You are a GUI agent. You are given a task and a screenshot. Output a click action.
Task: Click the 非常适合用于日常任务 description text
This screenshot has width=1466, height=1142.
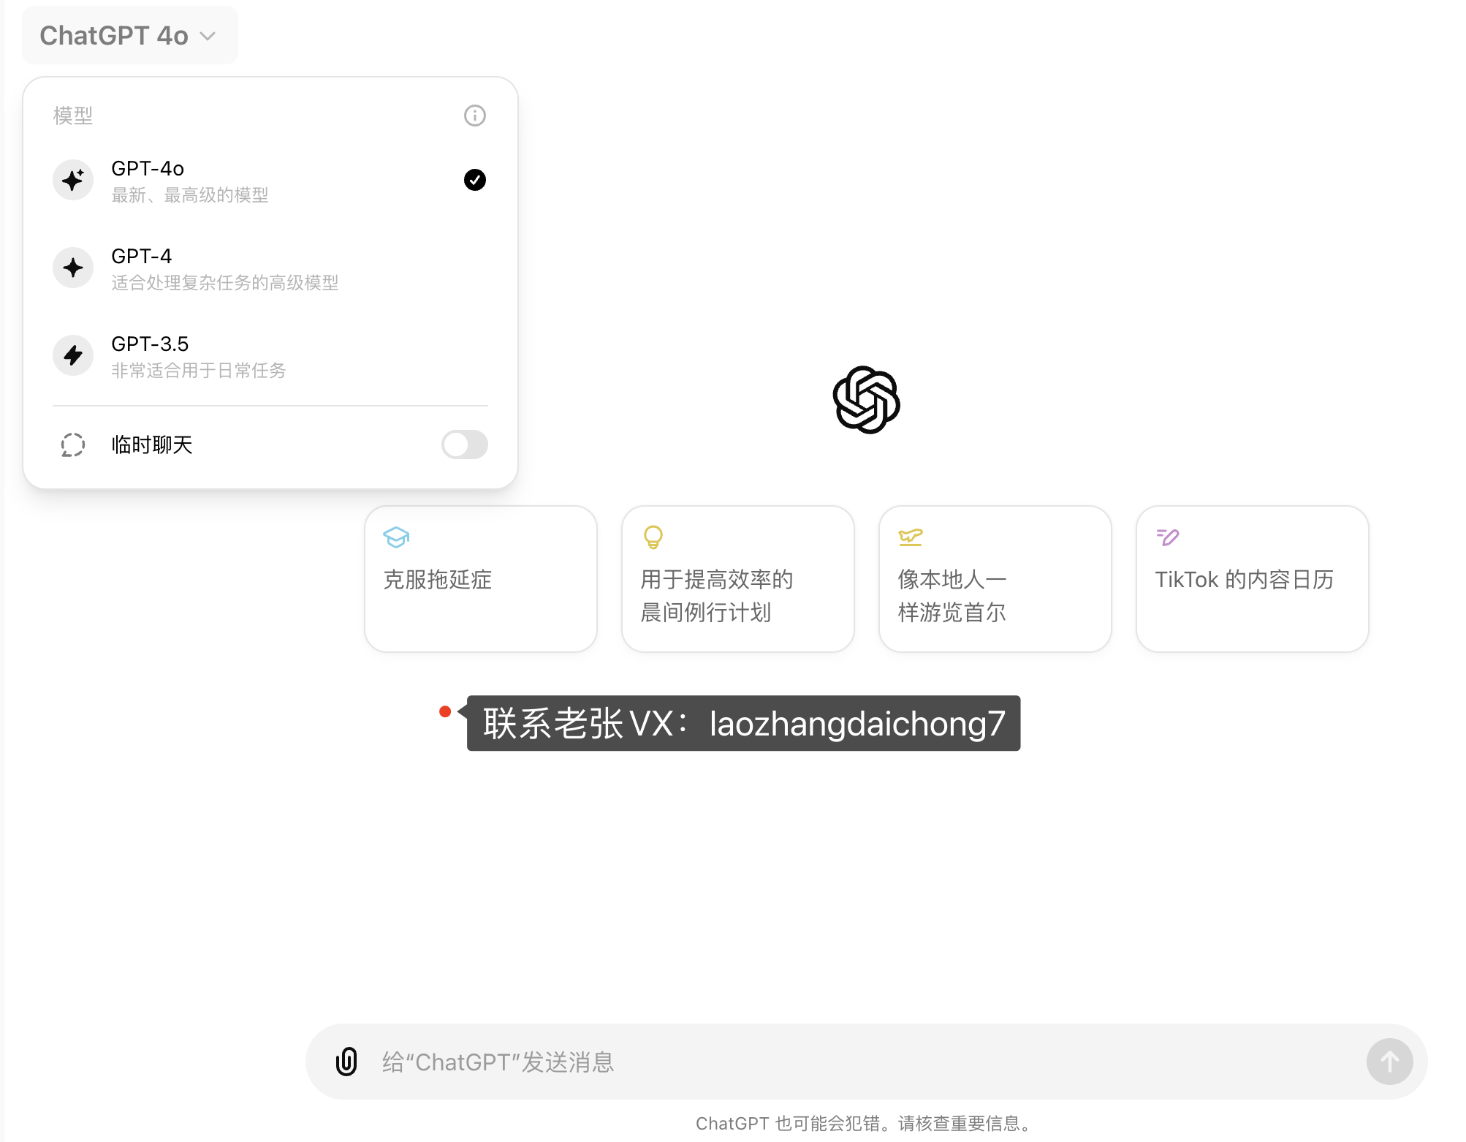199,371
